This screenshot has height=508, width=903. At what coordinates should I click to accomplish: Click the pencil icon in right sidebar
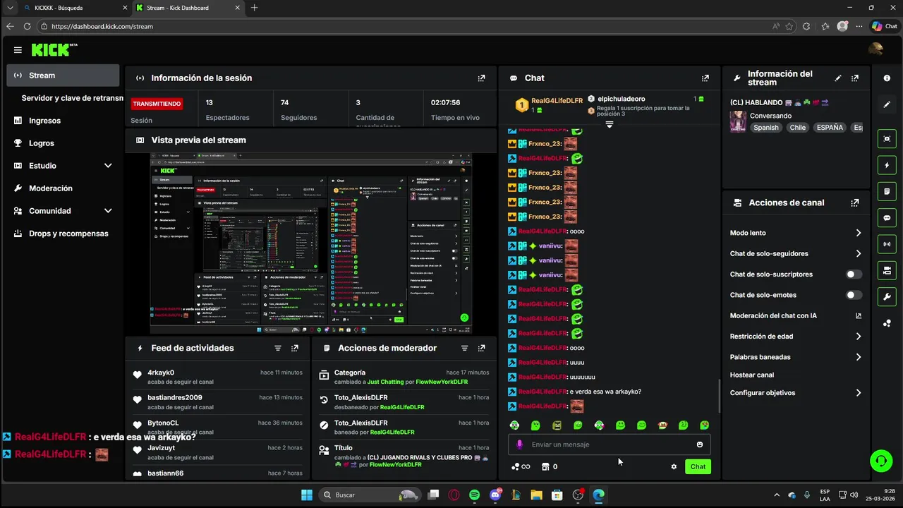[887, 104]
